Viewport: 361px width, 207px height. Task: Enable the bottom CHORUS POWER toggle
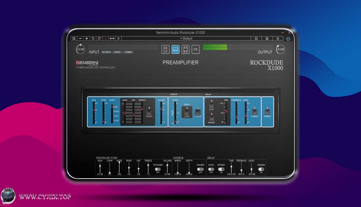coord(200,169)
